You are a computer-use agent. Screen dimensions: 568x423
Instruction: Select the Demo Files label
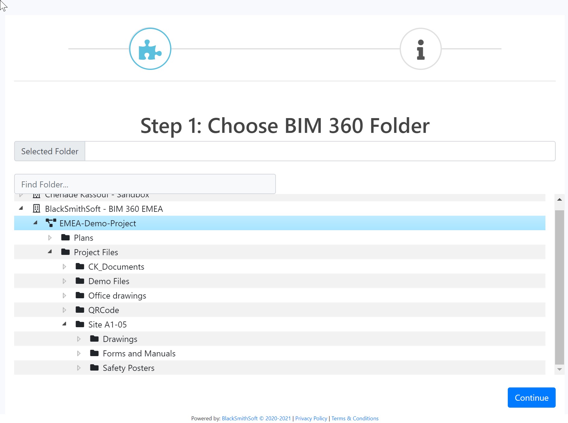tap(109, 281)
